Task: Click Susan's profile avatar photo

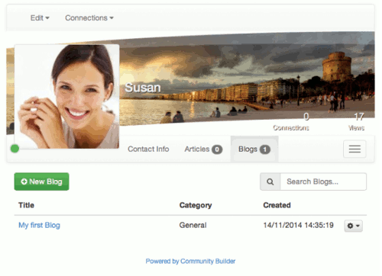Action: tap(67, 96)
